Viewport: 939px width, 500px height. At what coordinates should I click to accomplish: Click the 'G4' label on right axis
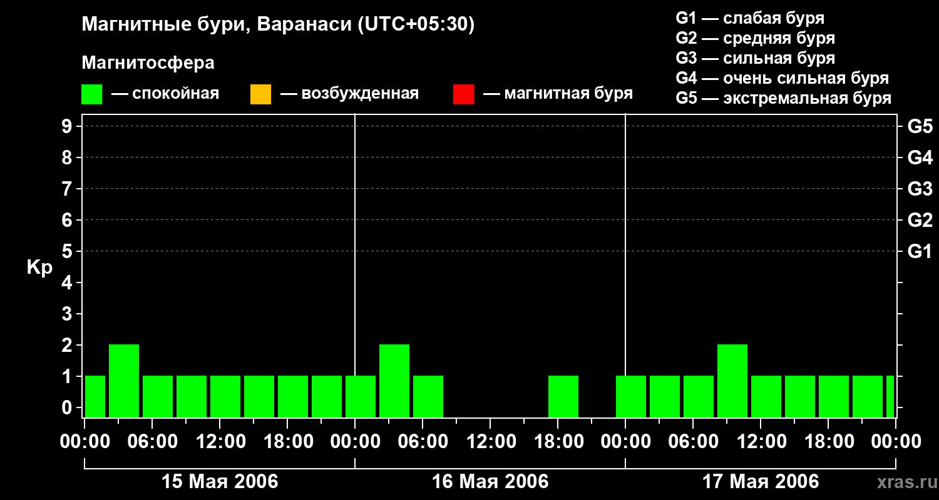pyautogui.click(x=920, y=157)
